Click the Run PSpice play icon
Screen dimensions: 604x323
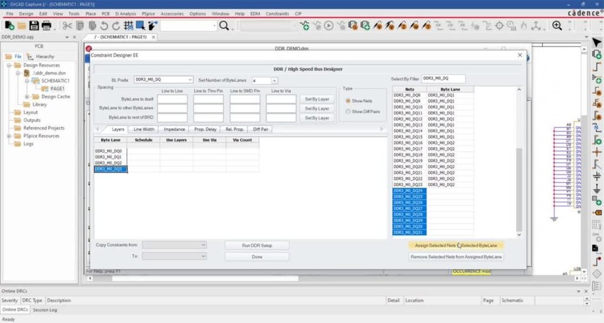click(329, 26)
